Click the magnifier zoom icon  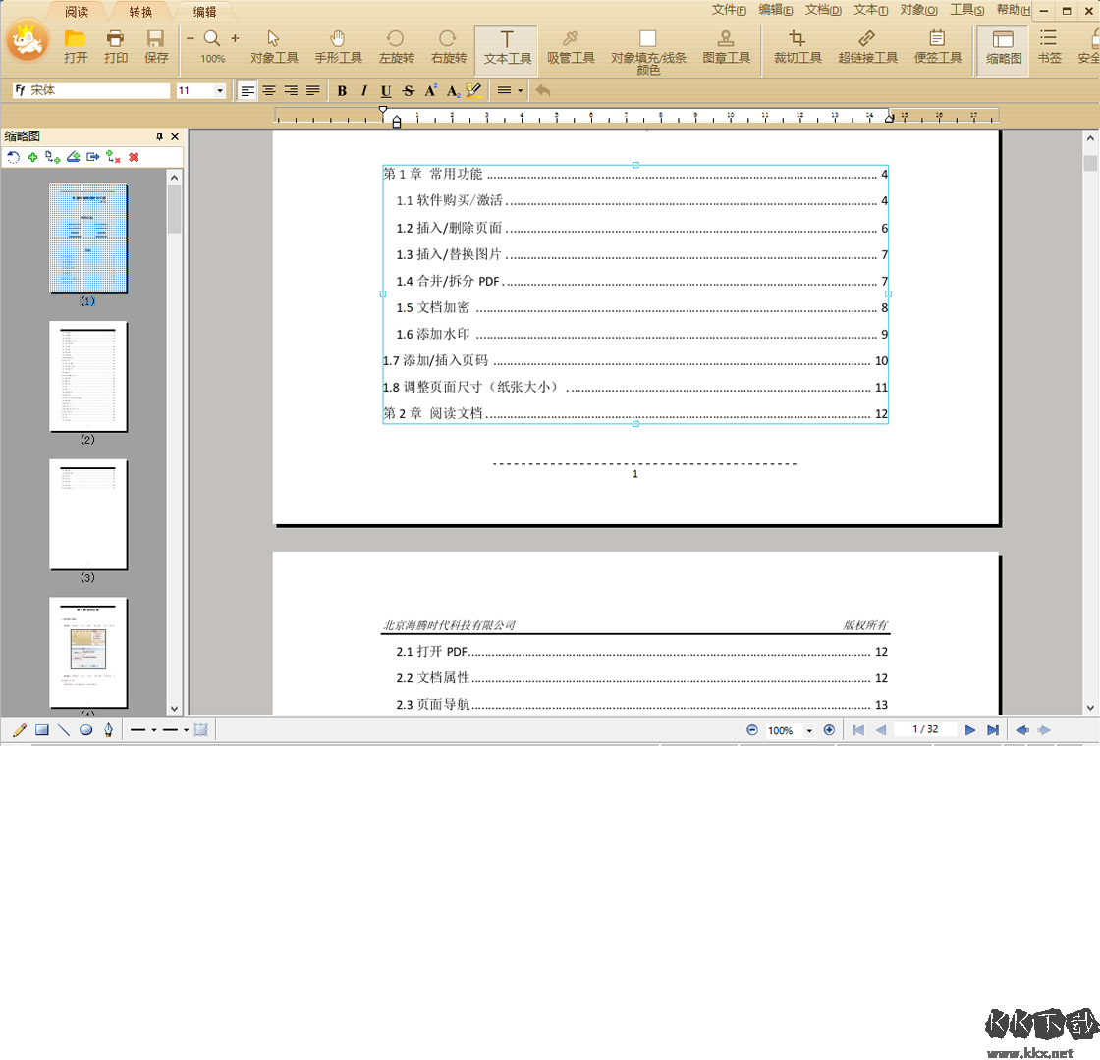click(x=212, y=38)
